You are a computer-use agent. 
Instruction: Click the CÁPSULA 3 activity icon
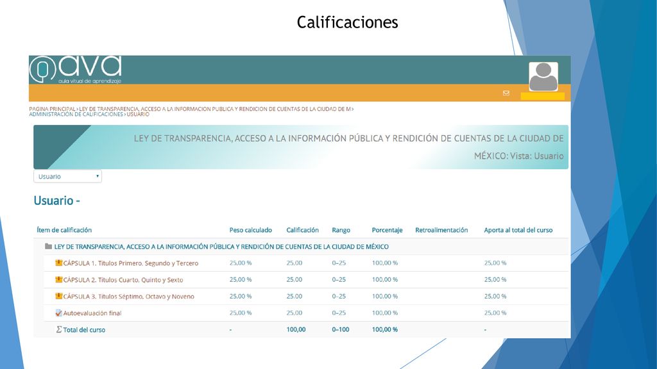[58, 296]
